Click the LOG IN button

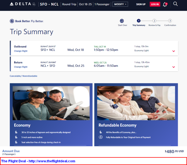[155, 4]
